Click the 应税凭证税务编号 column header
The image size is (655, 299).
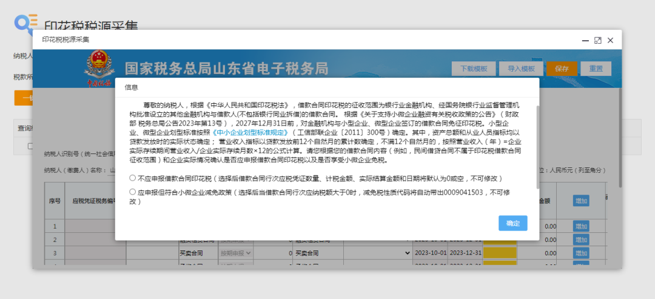tap(94, 201)
